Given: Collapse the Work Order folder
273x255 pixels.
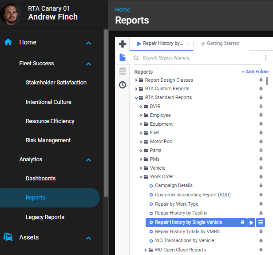Looking at the screenshot, I should pyautogui.click(x=141, y=177).
